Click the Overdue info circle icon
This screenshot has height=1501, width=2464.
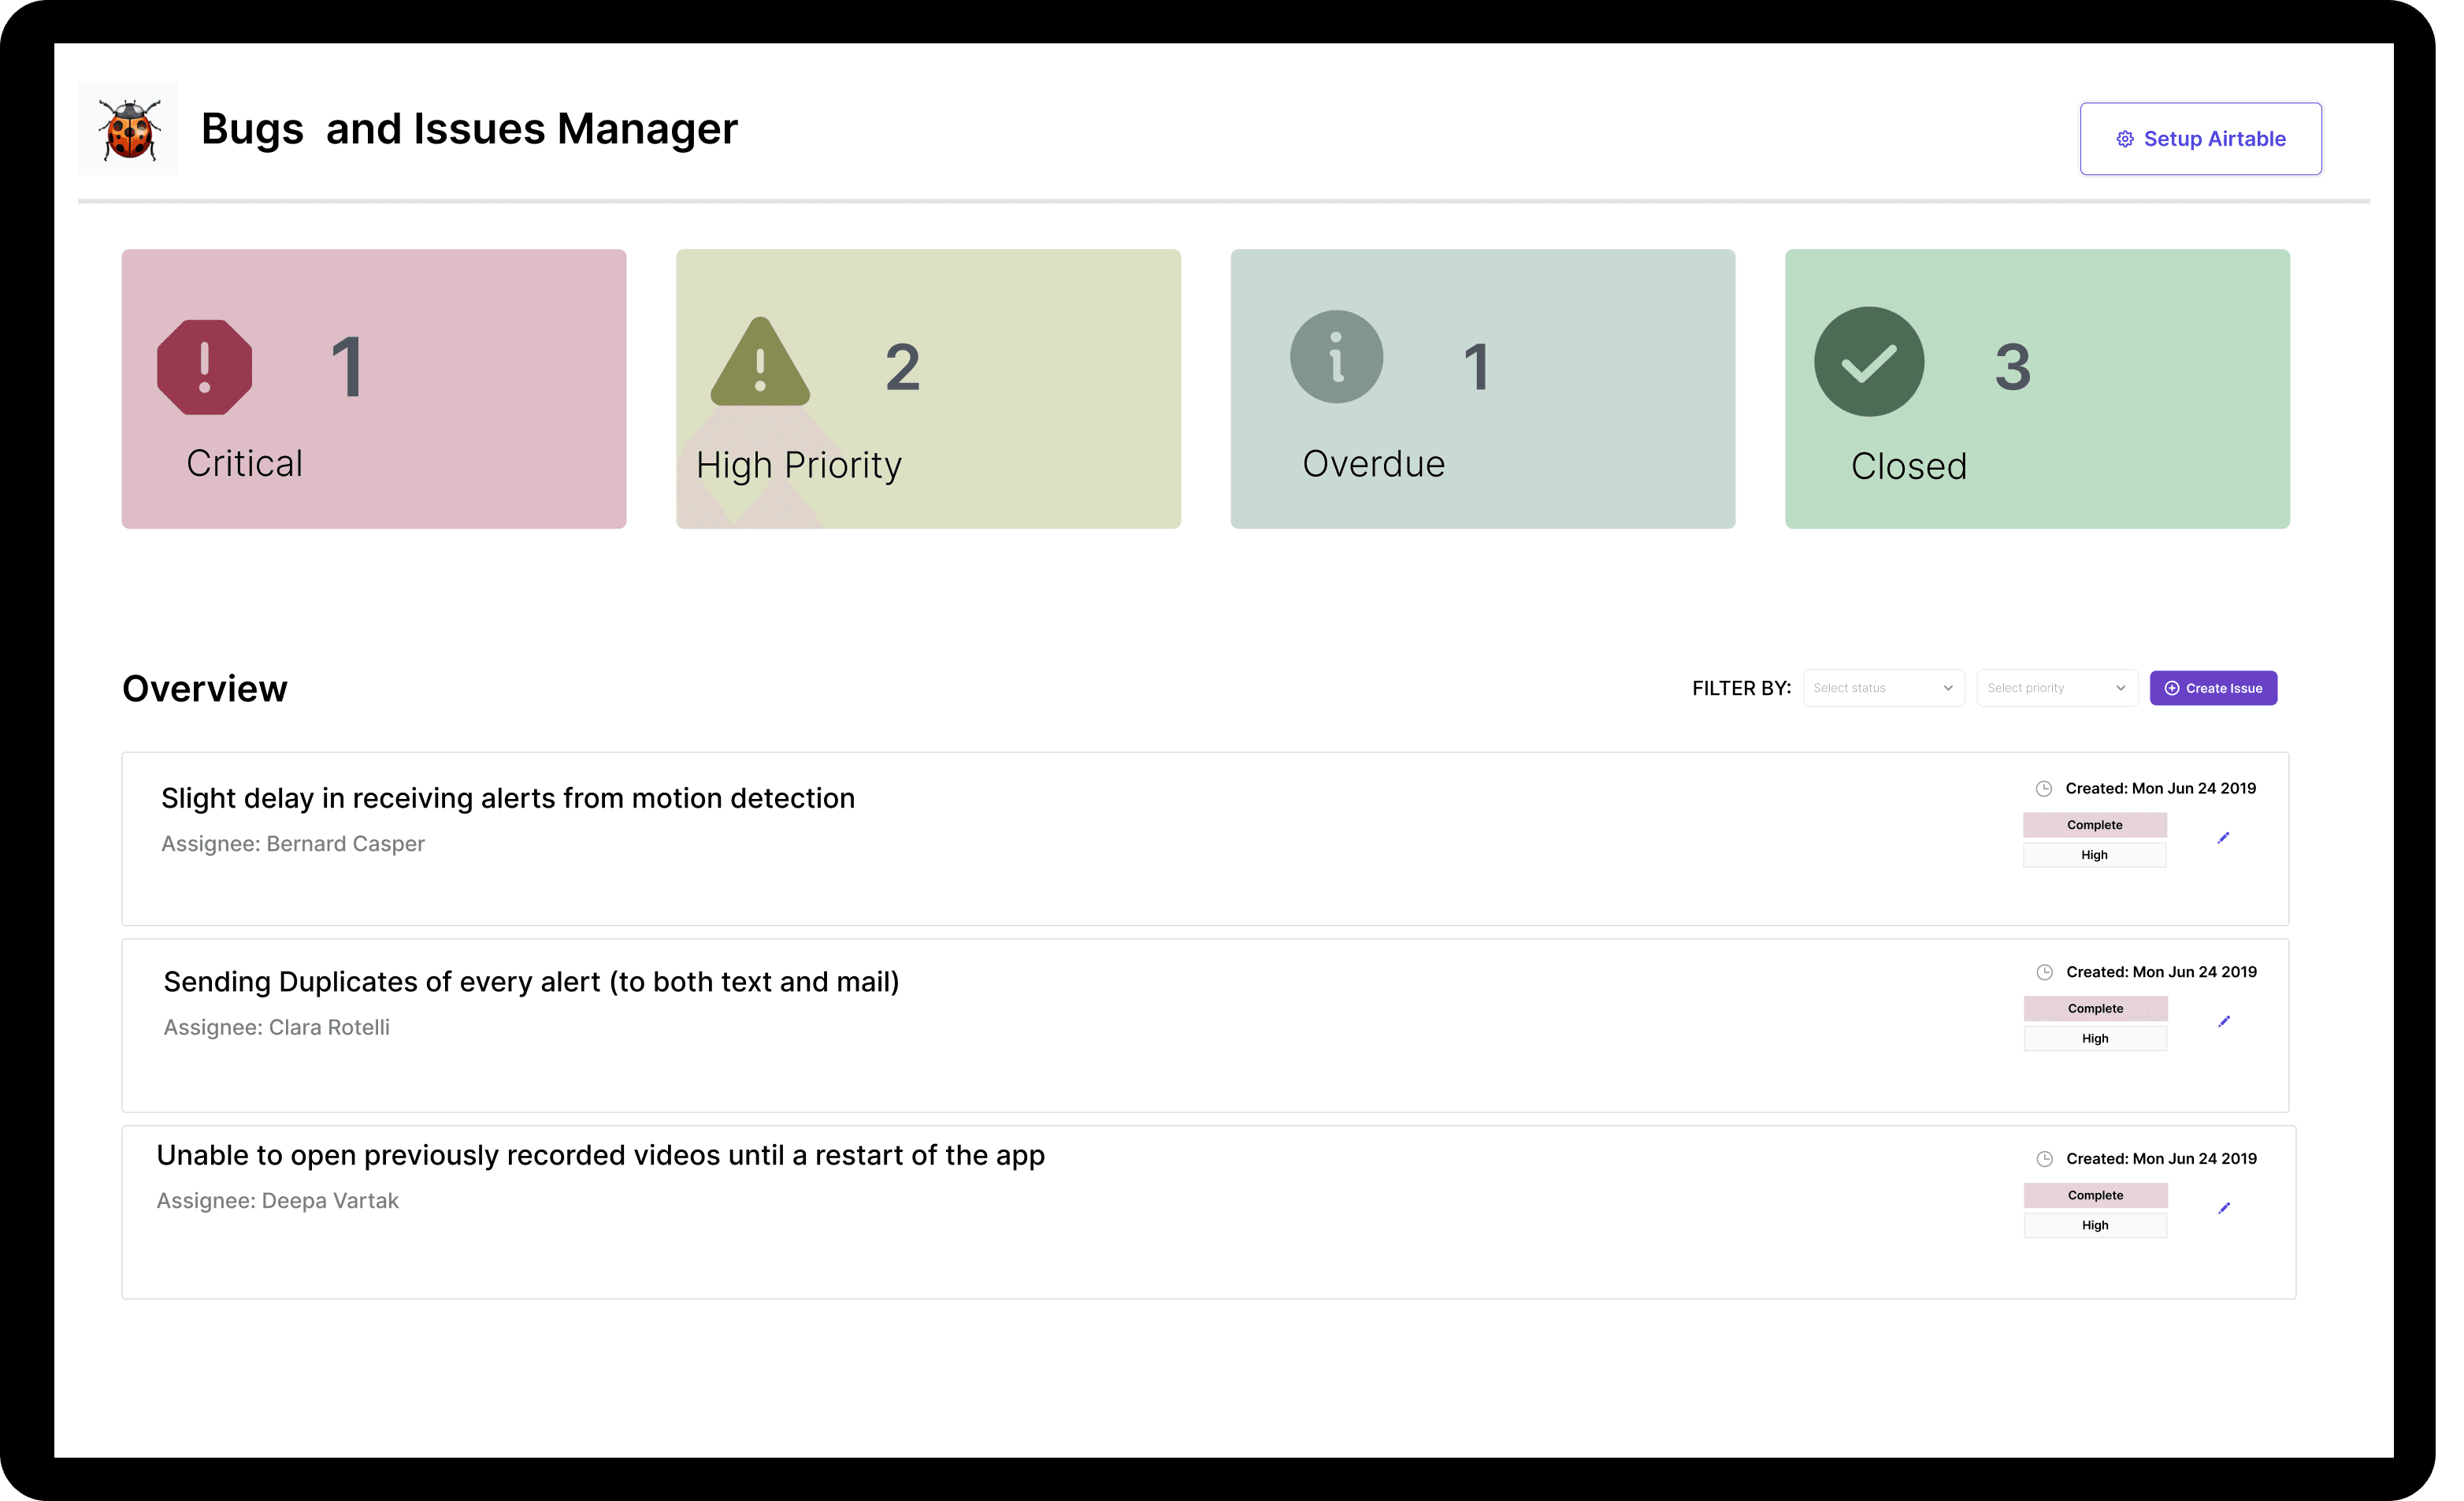1337,356
